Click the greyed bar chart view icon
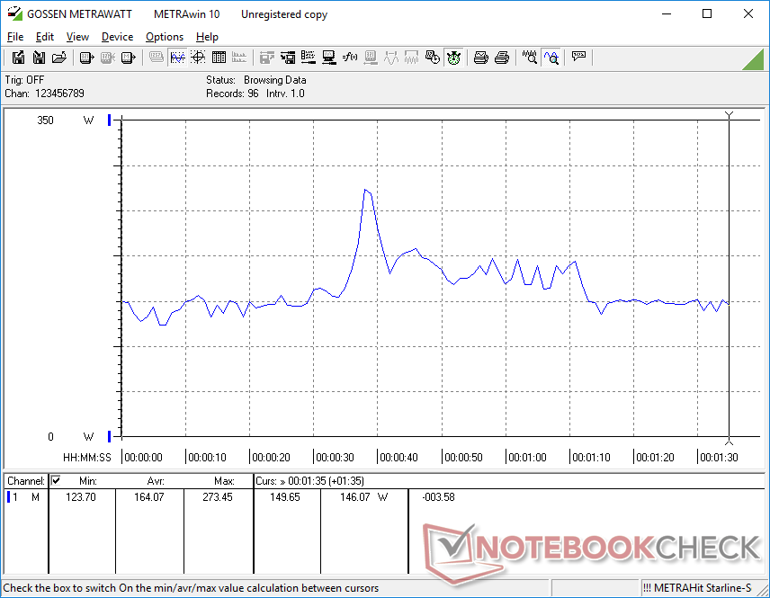The image size is (770, 598). tap(239, 58)
